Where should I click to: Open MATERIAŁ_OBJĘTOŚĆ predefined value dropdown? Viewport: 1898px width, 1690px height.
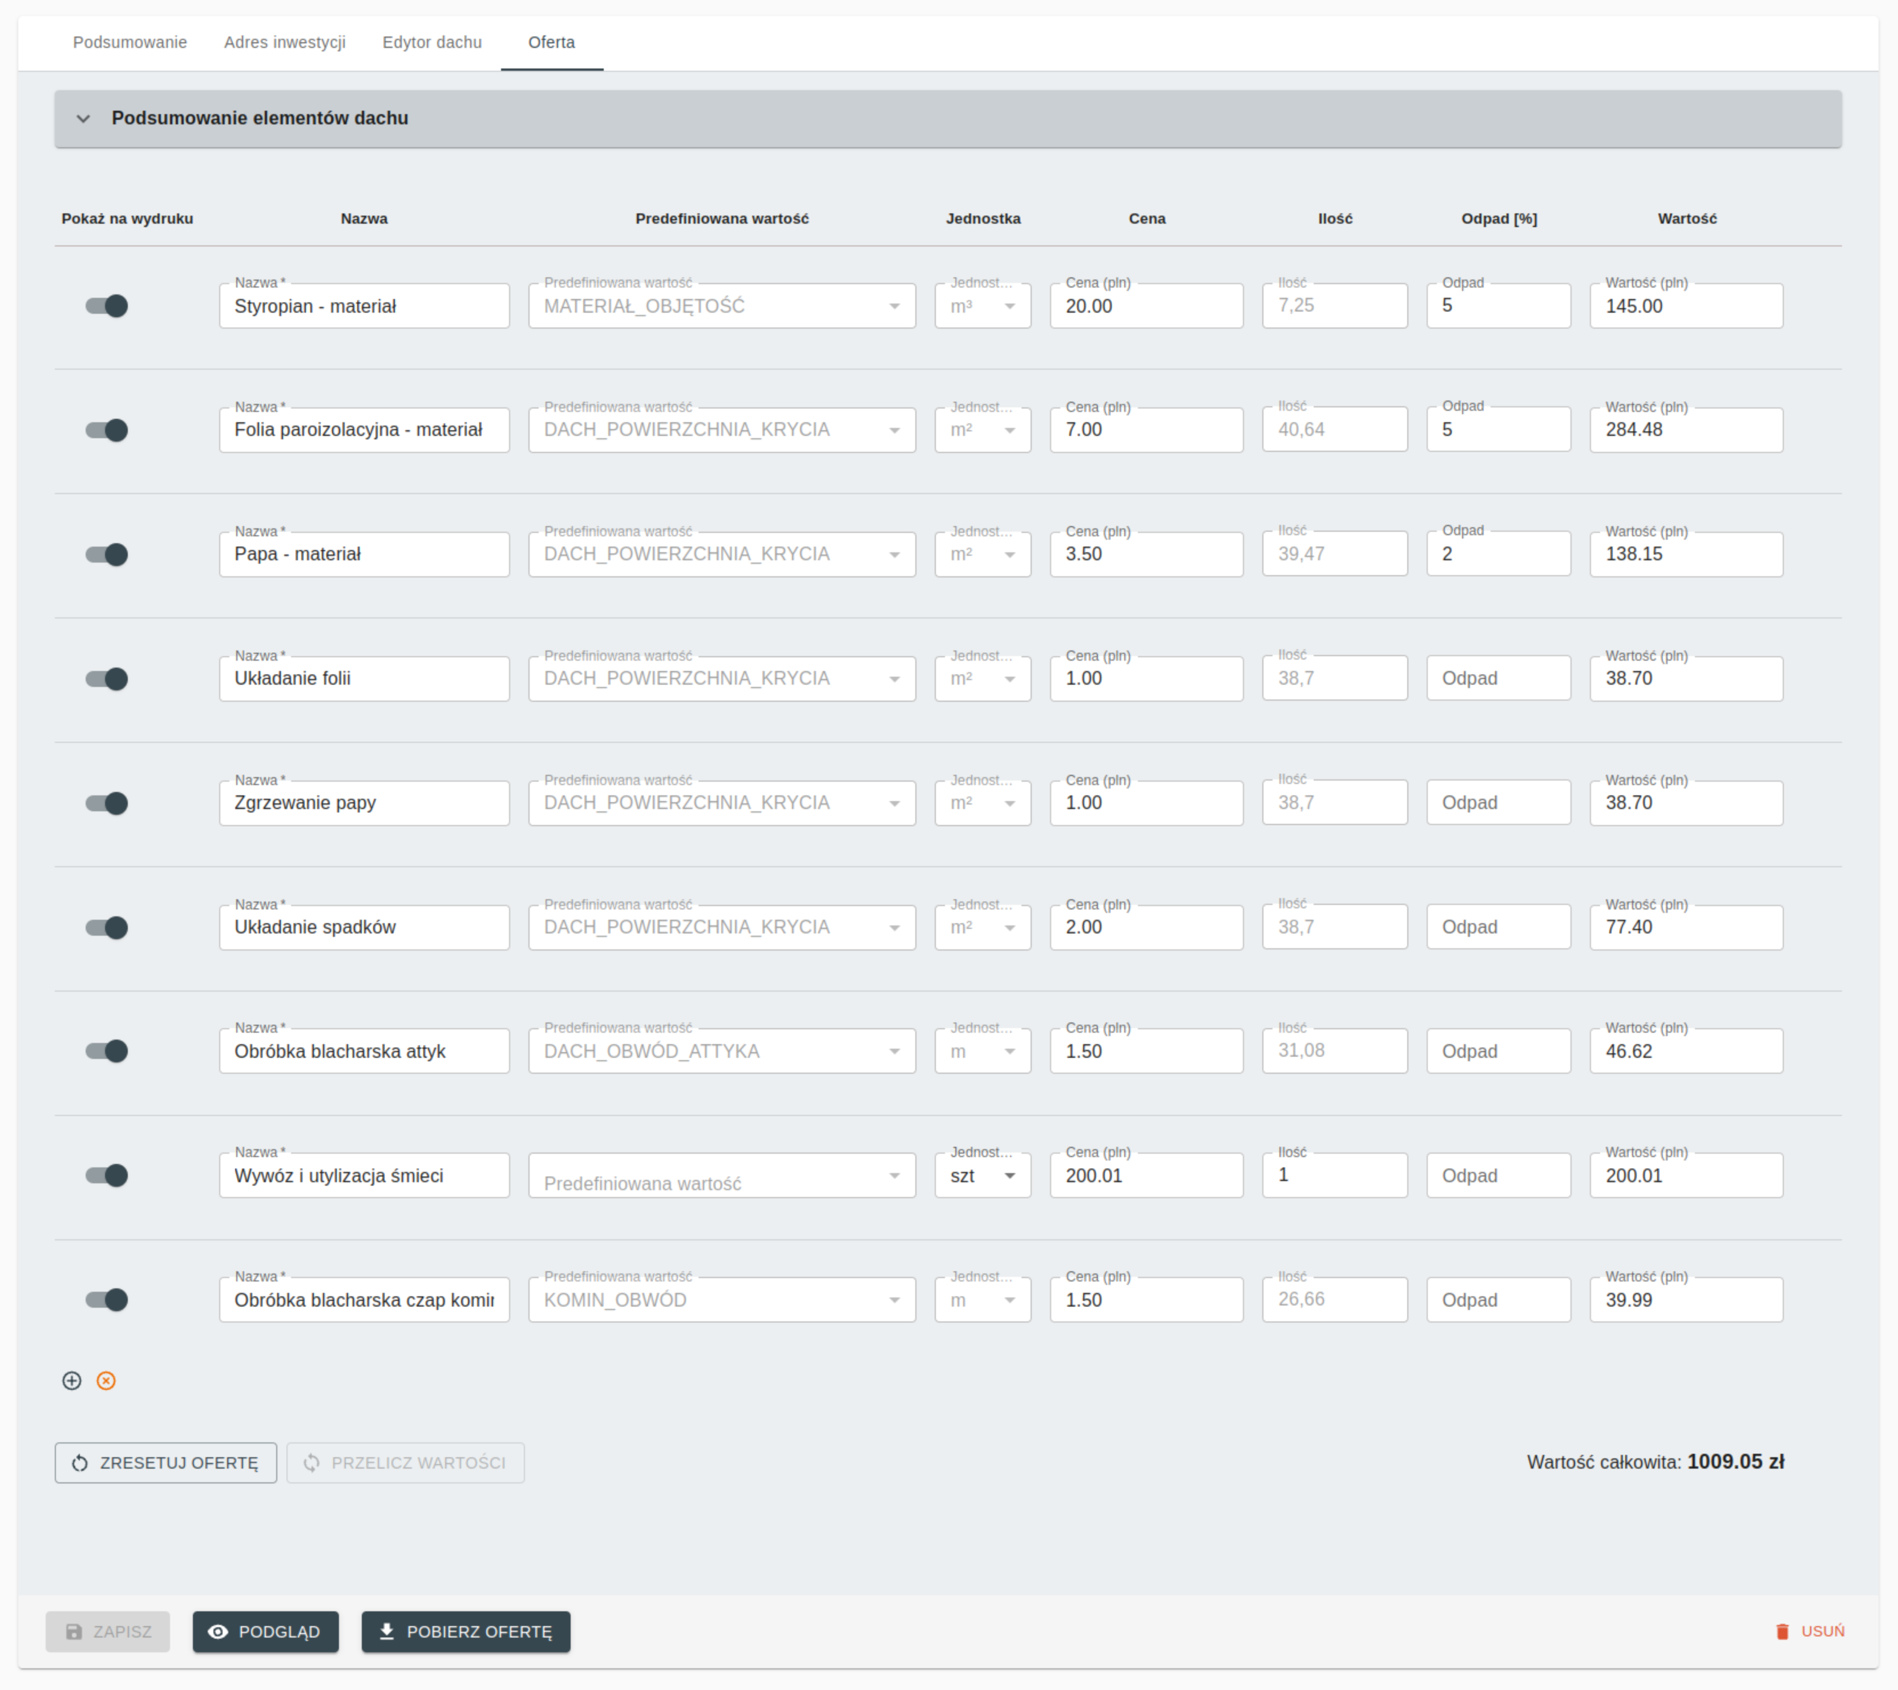[x=721, y=305]
